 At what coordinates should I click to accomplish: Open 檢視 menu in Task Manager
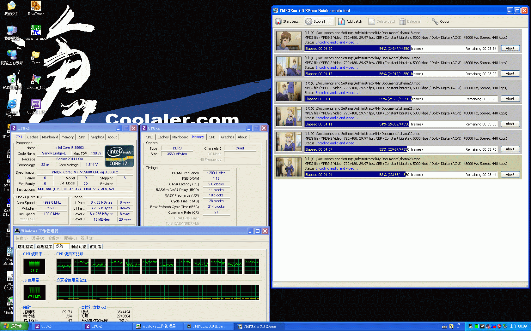pyautogui.click(x=54, y=238)
